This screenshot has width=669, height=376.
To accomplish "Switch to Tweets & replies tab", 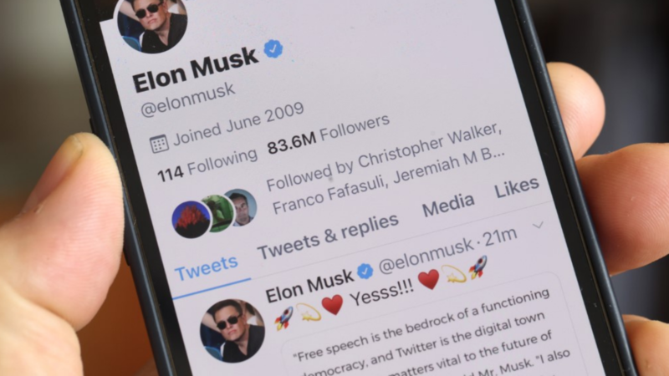I will [328, 236].
